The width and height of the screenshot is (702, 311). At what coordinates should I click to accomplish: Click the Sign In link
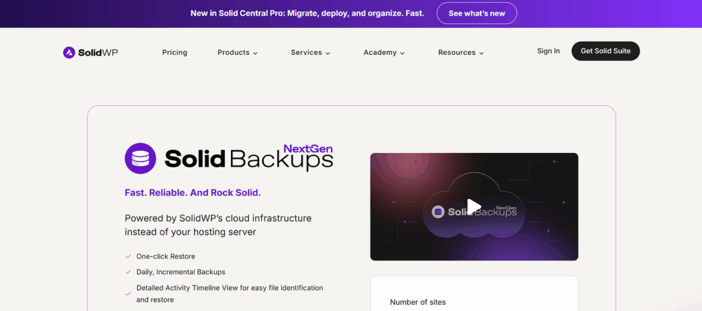point(548,51)
